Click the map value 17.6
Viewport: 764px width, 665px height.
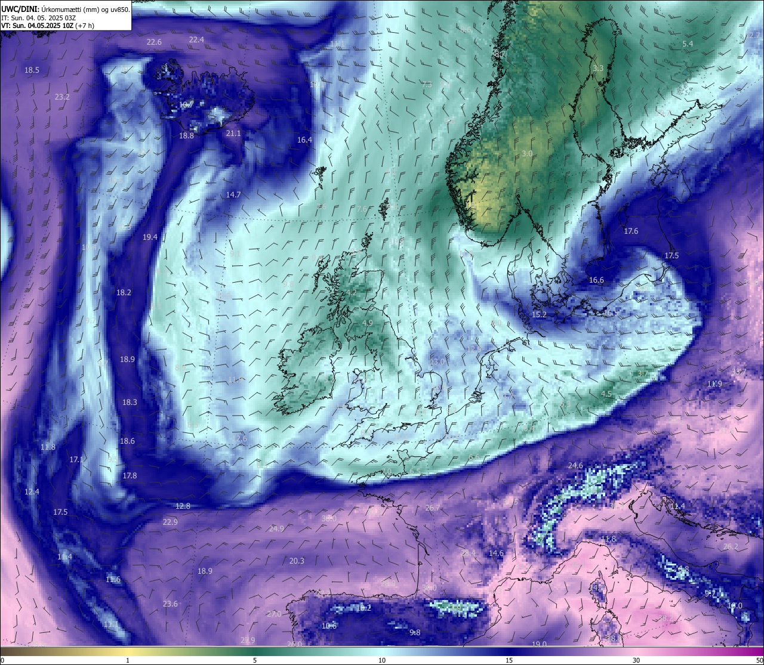point(631,231)
